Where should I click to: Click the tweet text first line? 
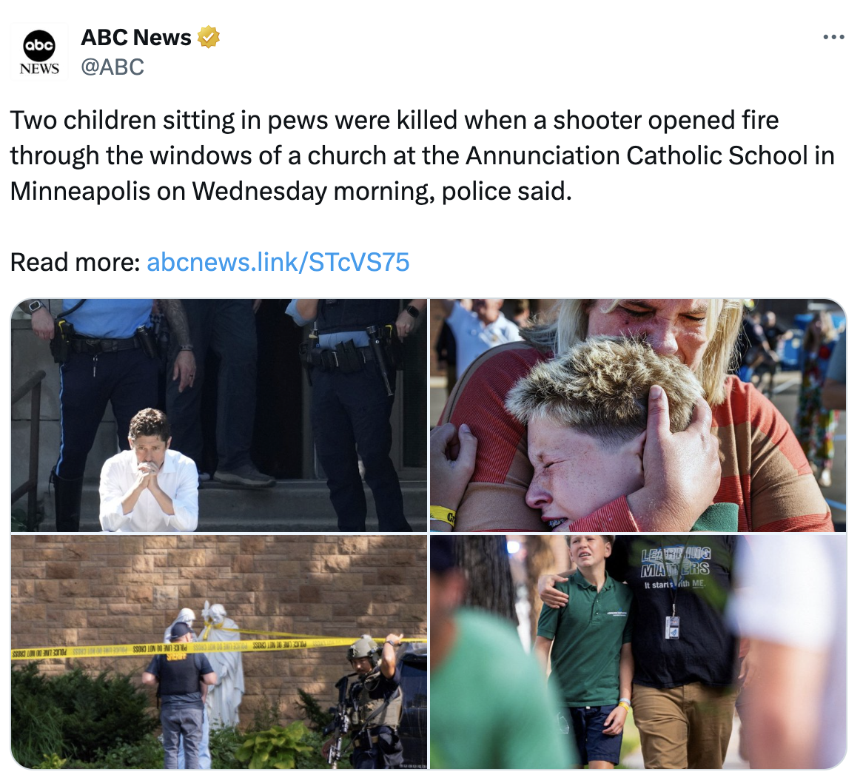point(394,121)
